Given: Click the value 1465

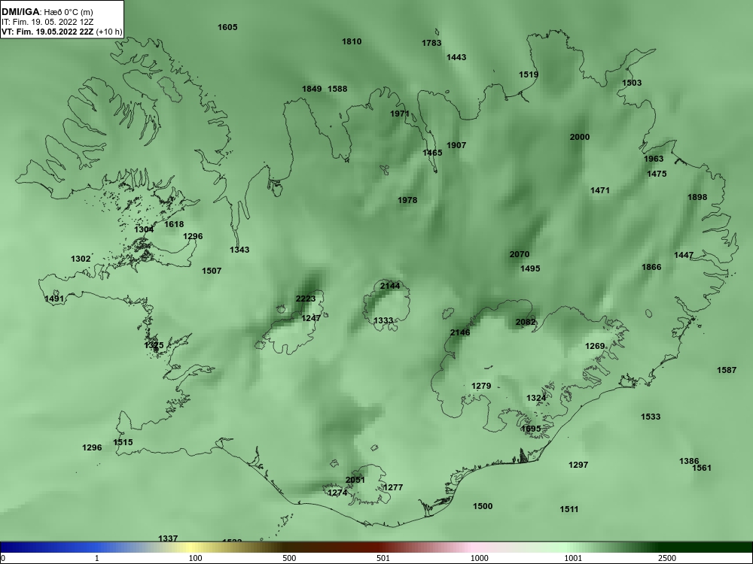Looking at the screenshot, I should click(x=432, y=153).
